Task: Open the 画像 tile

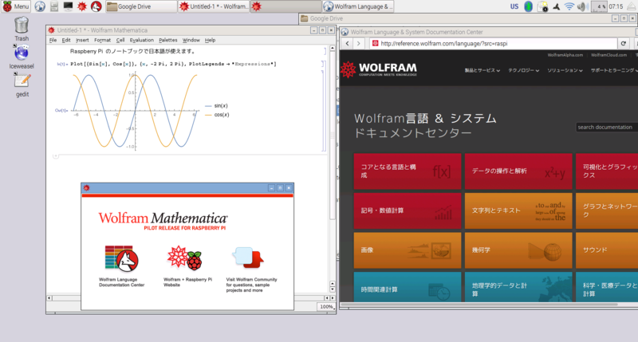Action: pyautogui.click(x=408, y=250)
